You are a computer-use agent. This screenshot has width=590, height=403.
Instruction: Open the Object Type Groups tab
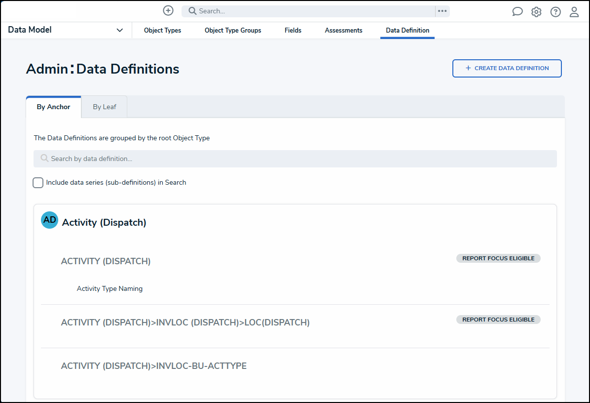(233, 31)
